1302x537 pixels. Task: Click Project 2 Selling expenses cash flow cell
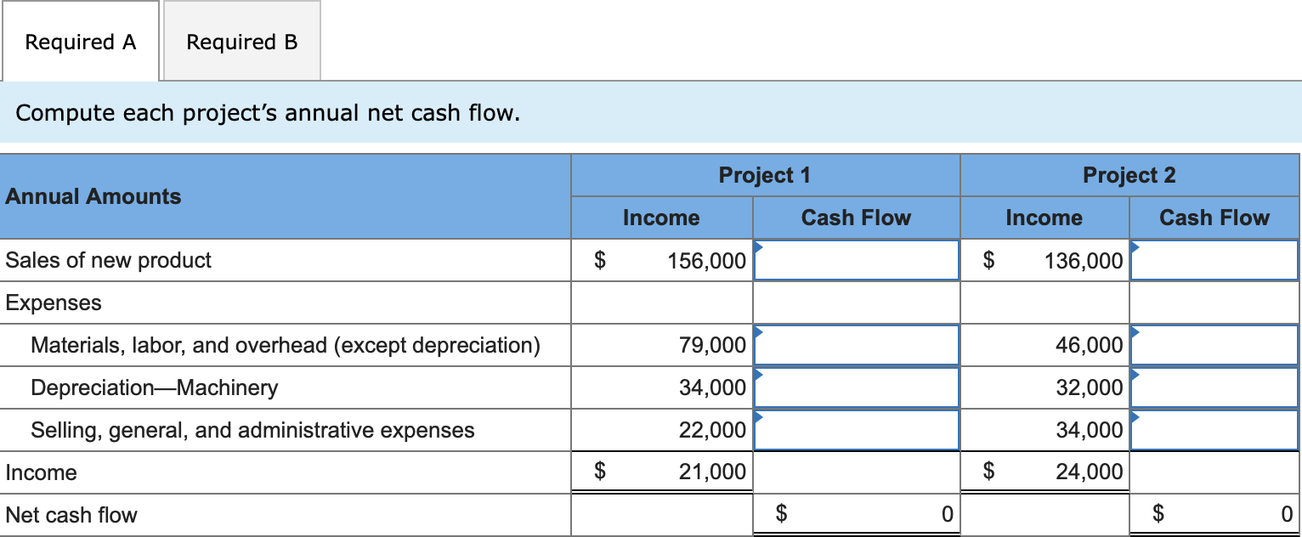click(1214, 430)
